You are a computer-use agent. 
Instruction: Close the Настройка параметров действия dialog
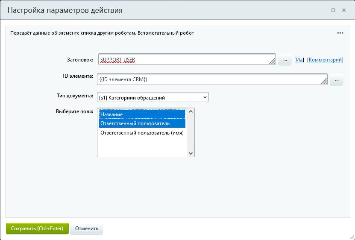coord(343,10)
